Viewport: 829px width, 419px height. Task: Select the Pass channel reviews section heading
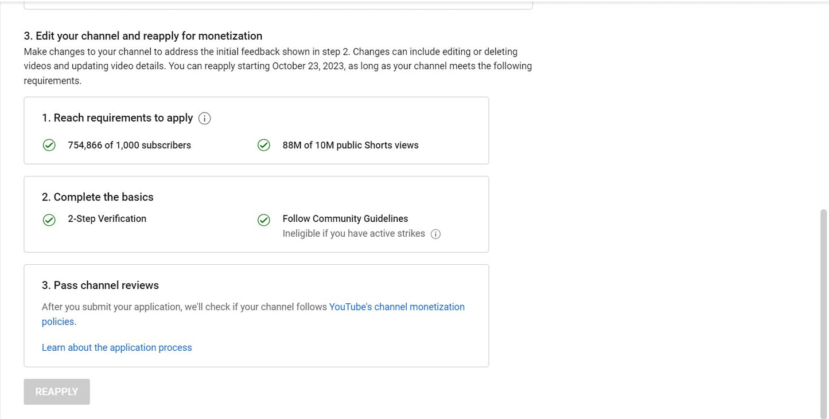coord(100,285)
